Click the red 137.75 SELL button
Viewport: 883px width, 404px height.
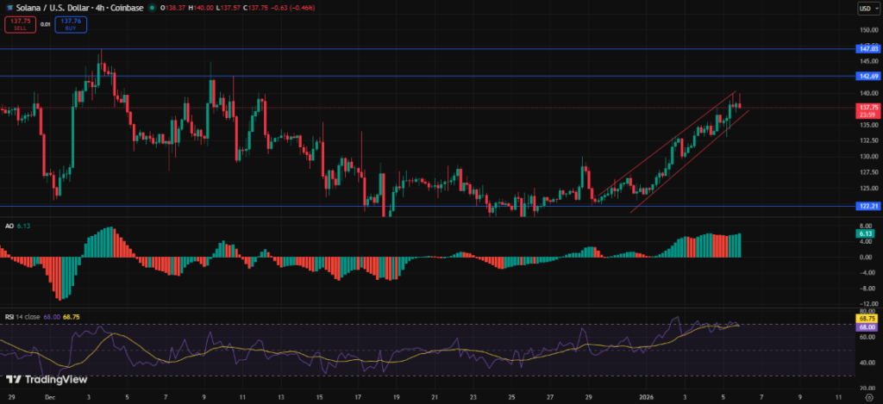click(x=21, y=24)
